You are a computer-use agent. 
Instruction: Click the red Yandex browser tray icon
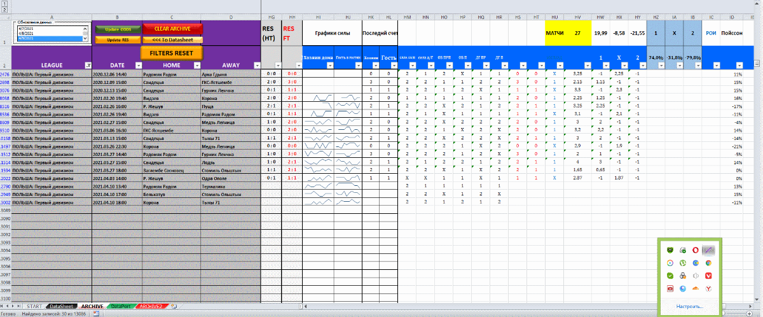[x=708, y=288]
